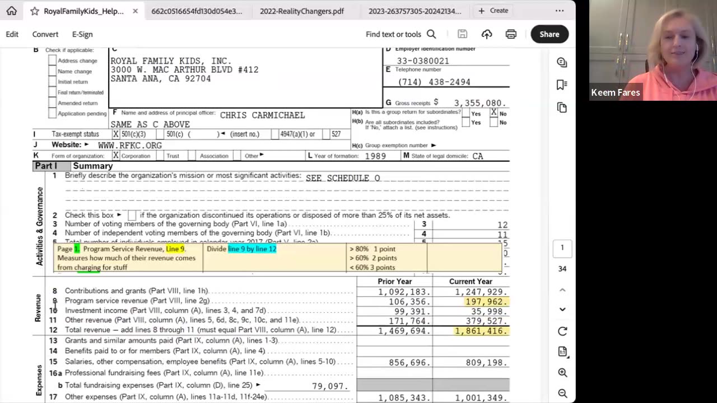The width and height of the screenshot is (717, 403).
Task: Open the Edit menu
Action: 12,34
